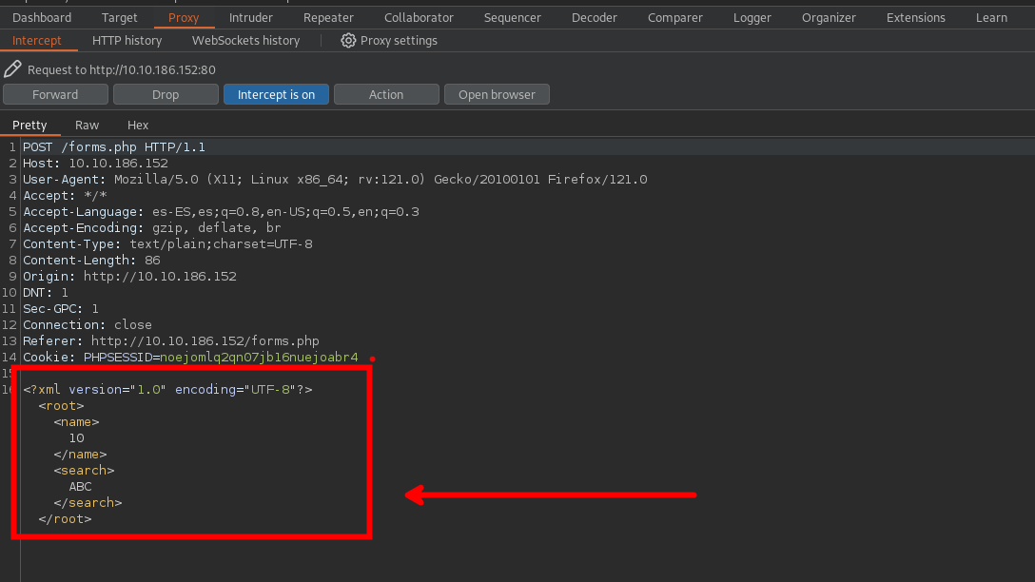The width and height of the screenshot is (1035, 582).
Task: Toggle the Intercept is on button
Action: (x=276, y=95)
